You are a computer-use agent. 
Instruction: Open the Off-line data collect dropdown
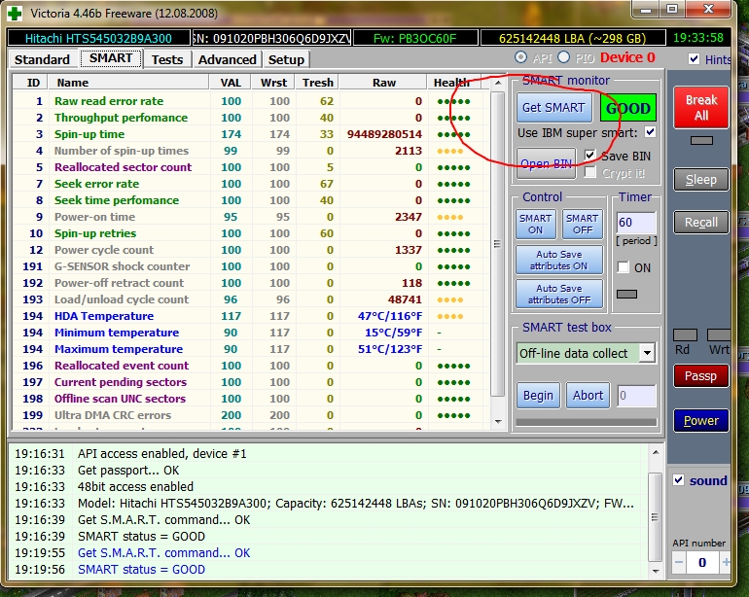[647, 353]
